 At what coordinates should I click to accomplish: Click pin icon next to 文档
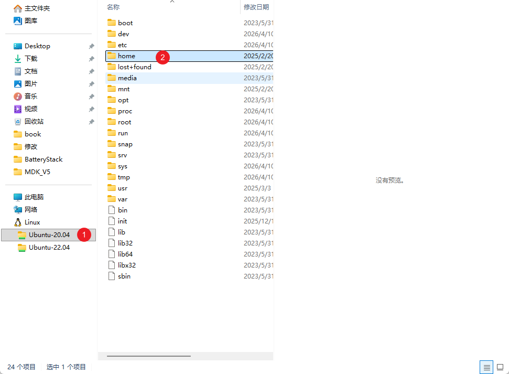click(x=92, y=71)
